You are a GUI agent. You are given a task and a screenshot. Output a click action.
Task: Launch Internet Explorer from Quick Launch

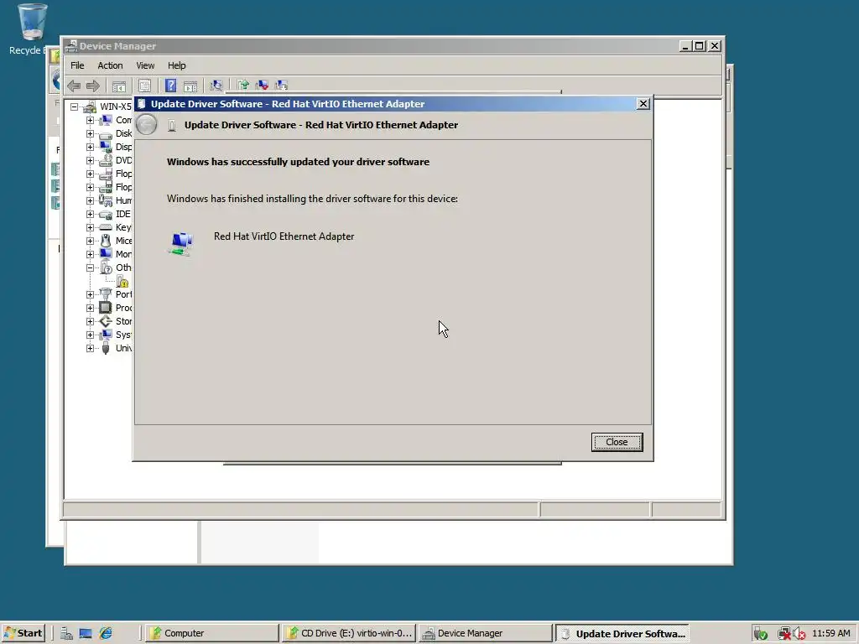[x=105, y=633]
